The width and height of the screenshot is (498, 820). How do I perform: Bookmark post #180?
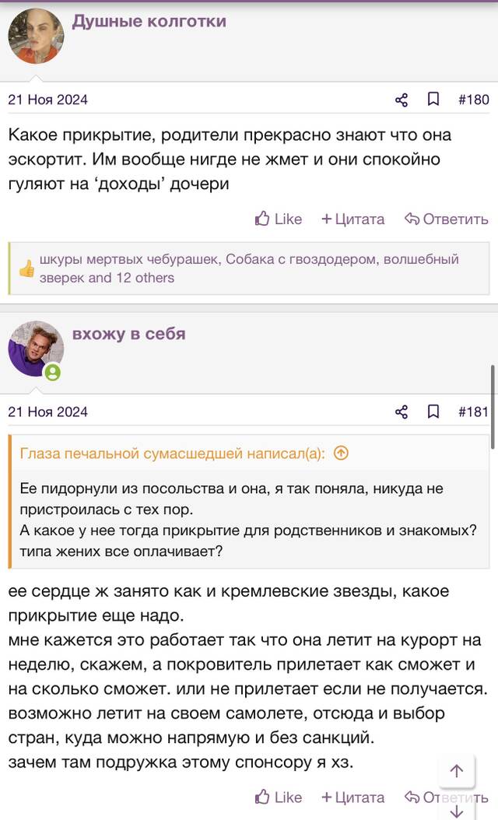[433, 99]
